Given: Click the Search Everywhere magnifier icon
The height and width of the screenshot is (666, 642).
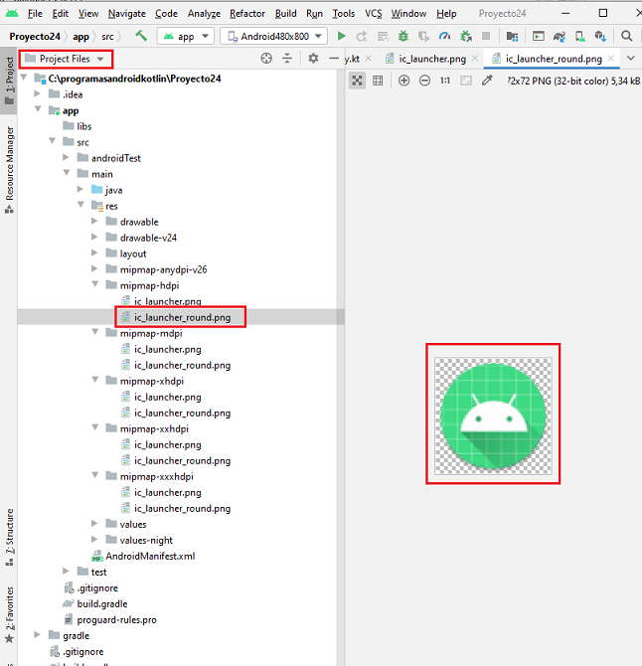Looking at the screenshot, I should click(x=627, y=36).
